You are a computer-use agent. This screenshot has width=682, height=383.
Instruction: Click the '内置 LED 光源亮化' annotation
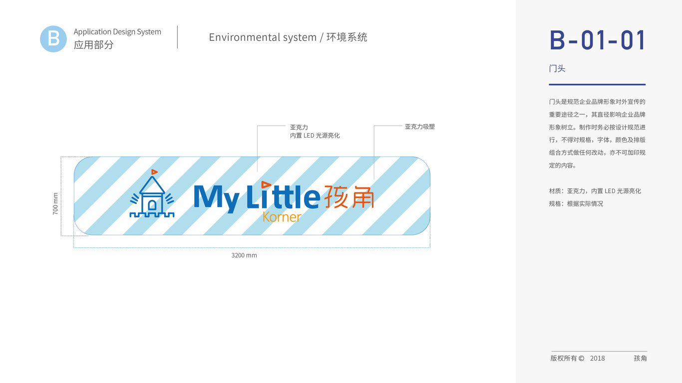[315, 136]
